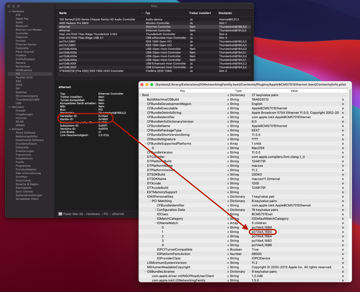
Task: Click the row menu icon for IOClass
Action: (343, 214)
